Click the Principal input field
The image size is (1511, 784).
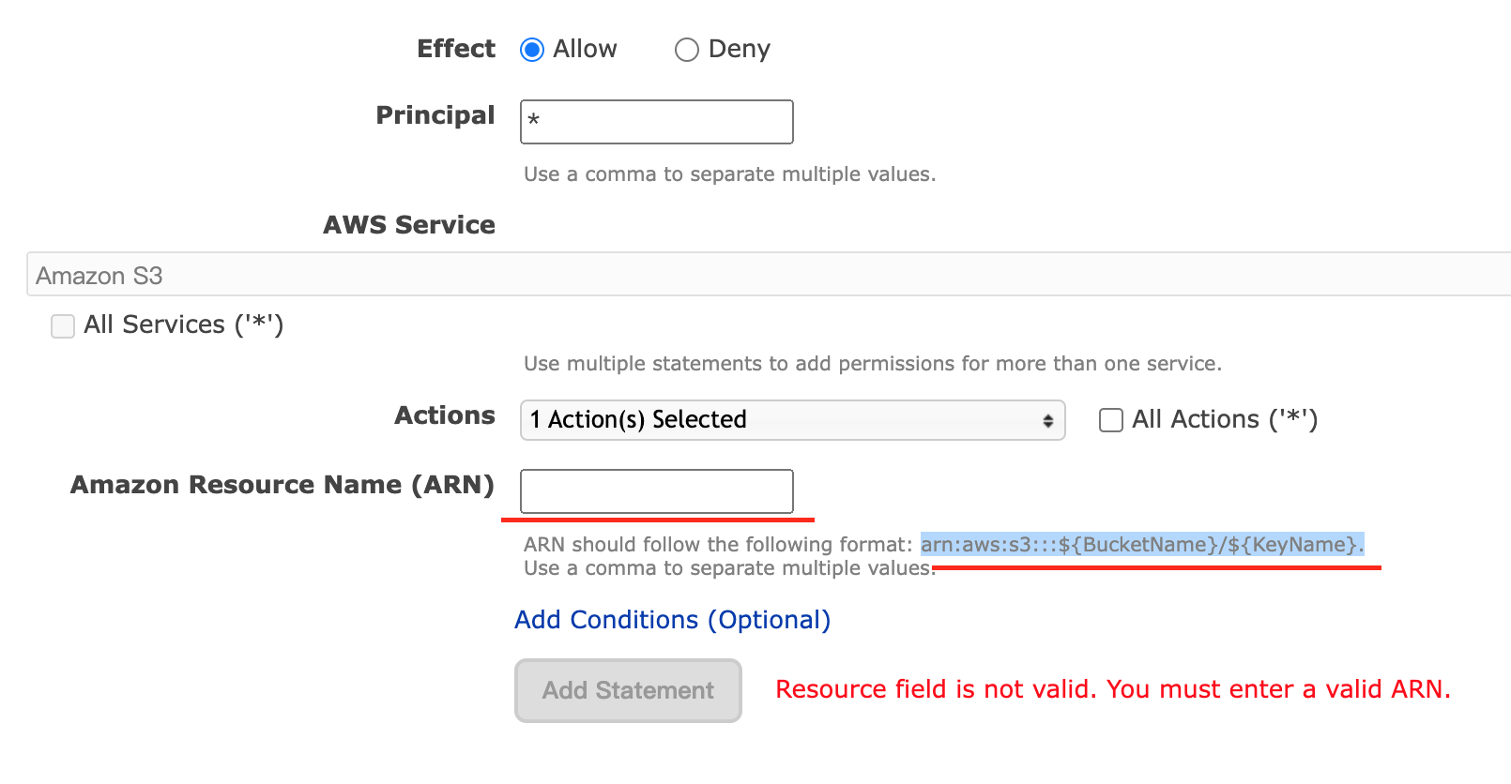[x=657, y=122]
